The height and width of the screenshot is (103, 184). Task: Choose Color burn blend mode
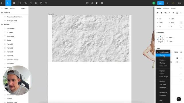[163, 66]
